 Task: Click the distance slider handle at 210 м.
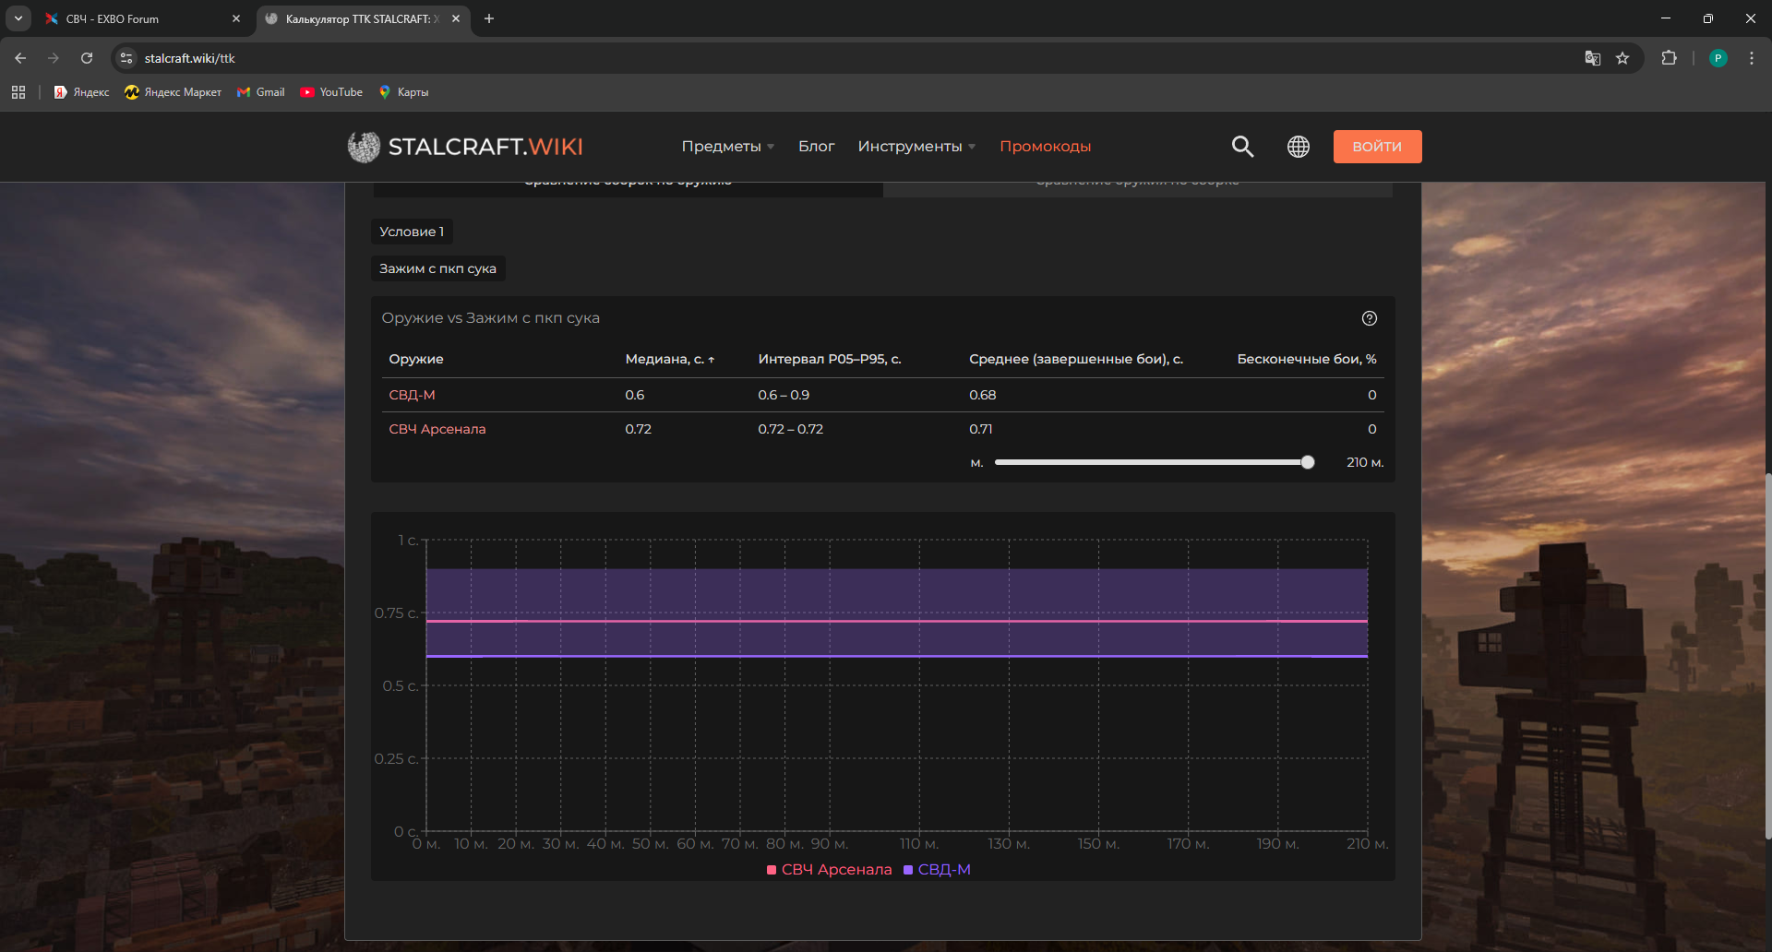(x=1307, y=462)
